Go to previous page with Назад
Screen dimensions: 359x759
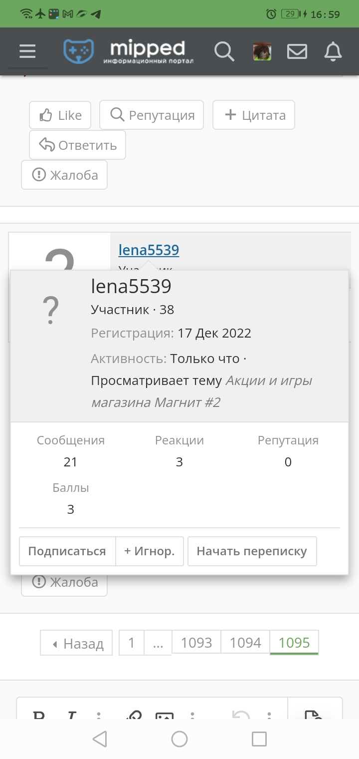(76, 643)
